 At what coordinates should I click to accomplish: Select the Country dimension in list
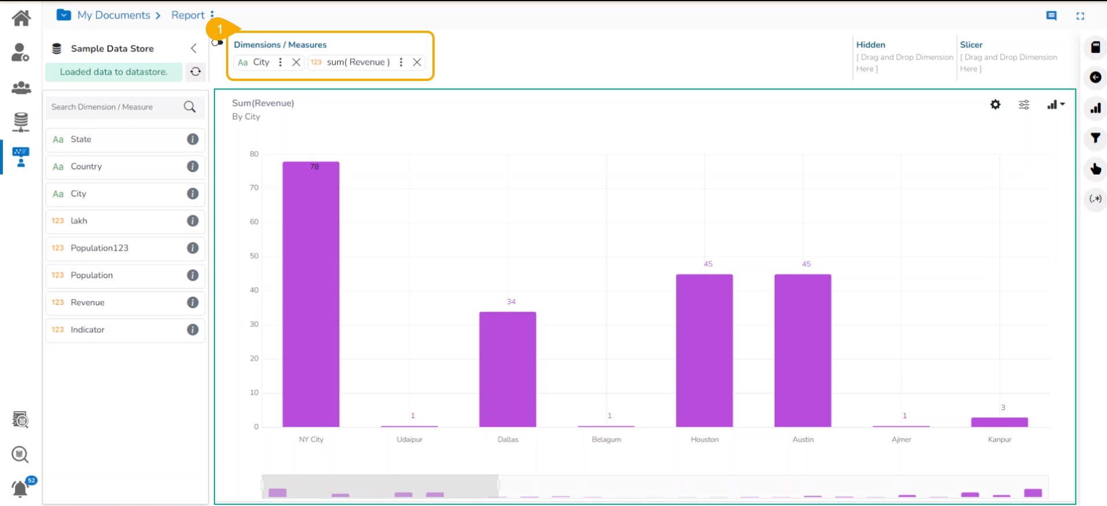pyautogui.click(x=86, y=167)
